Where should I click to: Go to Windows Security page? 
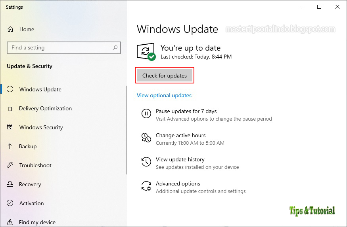coord(41,127)
